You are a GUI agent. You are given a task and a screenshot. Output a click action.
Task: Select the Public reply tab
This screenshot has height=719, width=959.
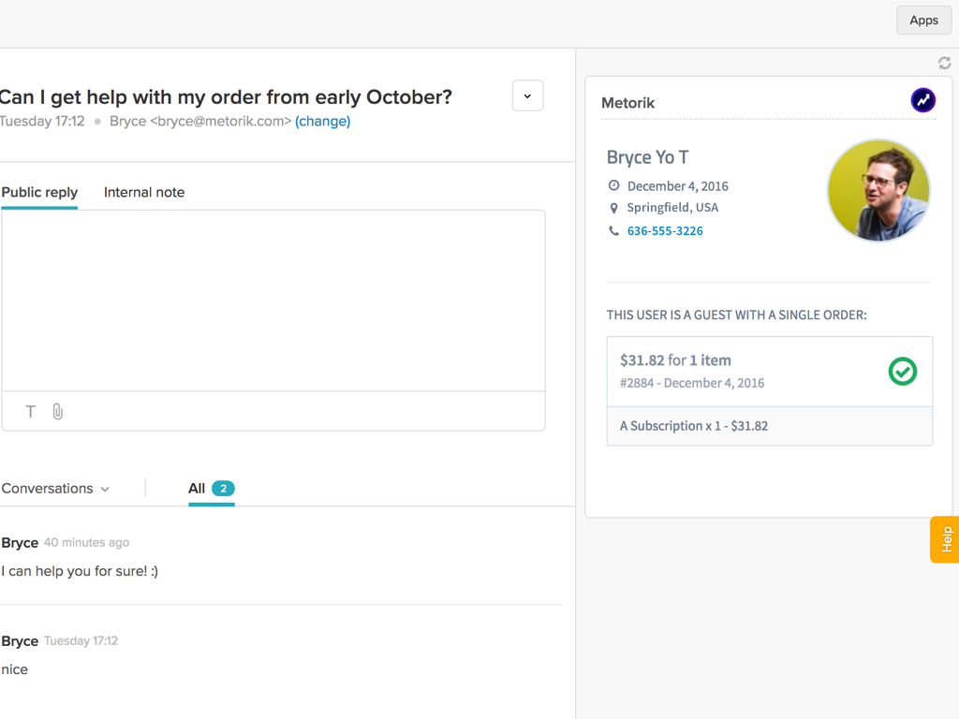point(39,192)
